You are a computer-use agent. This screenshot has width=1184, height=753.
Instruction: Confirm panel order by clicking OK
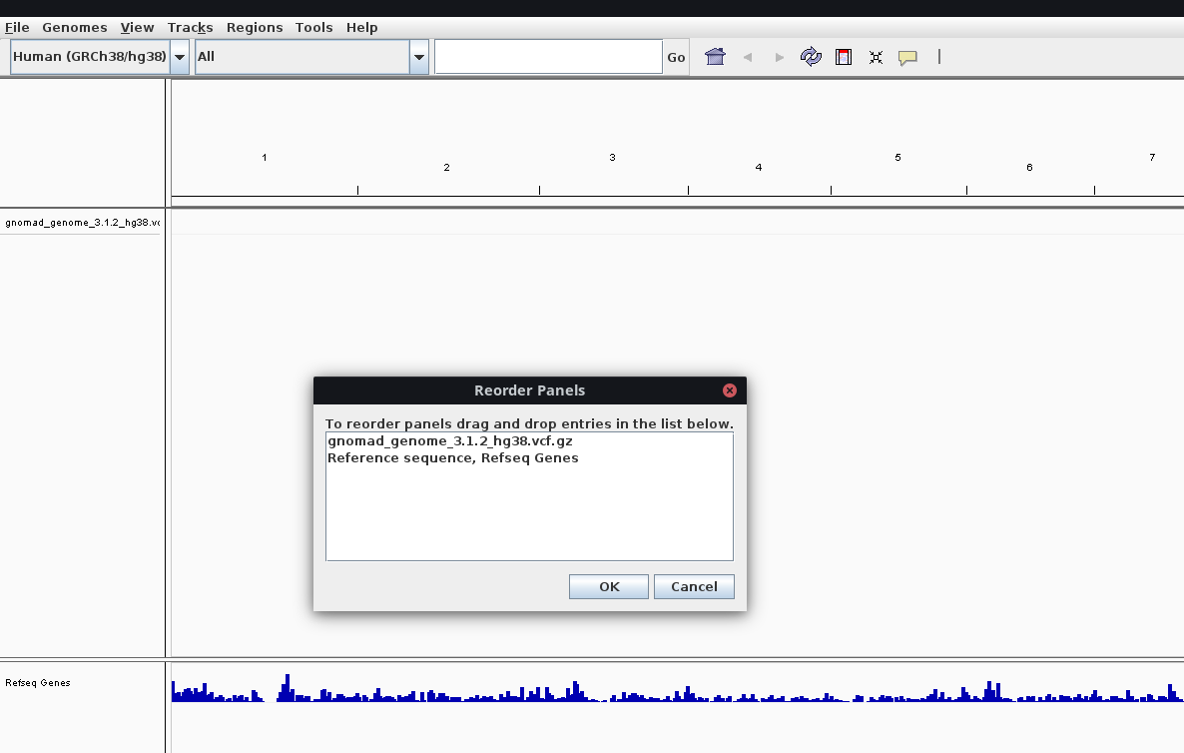pyautogui.click(x=608, y=586)
